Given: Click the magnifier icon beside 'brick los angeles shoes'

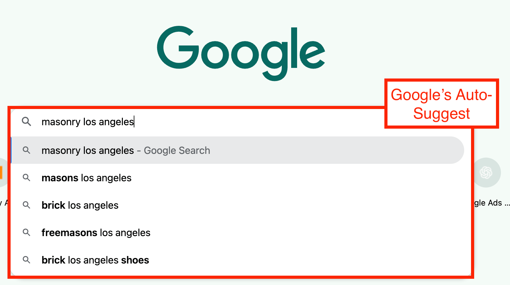Looking at the screenshot, I should pos(27,260).
